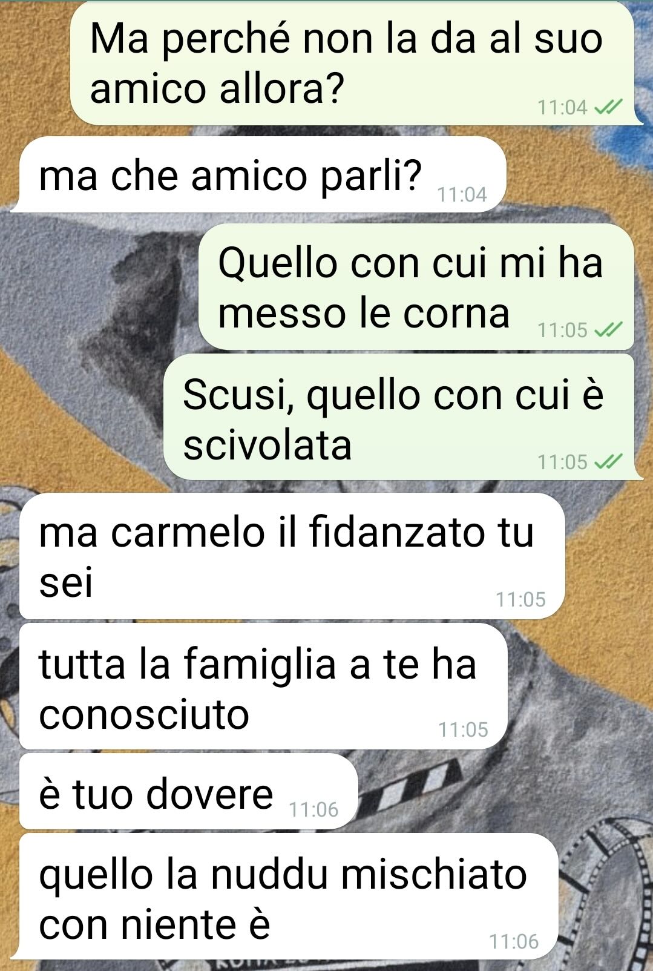Viewport: 653px width, 971px height.
Task: Tap 11:05 timestamp on 'messo le corna' bubble
Action: [562, 331]
